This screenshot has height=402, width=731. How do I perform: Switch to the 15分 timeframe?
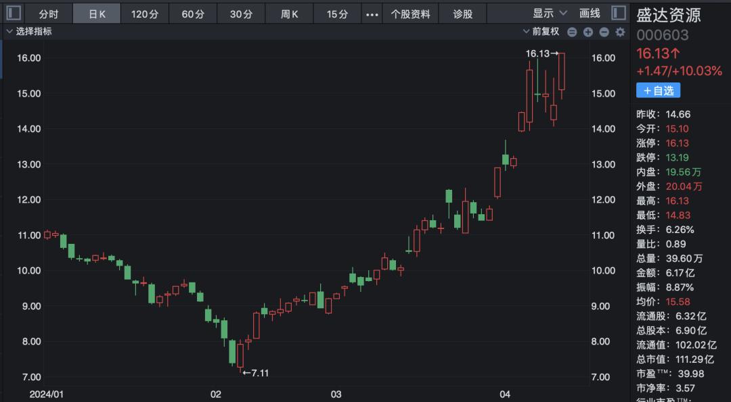pos(338,14)
